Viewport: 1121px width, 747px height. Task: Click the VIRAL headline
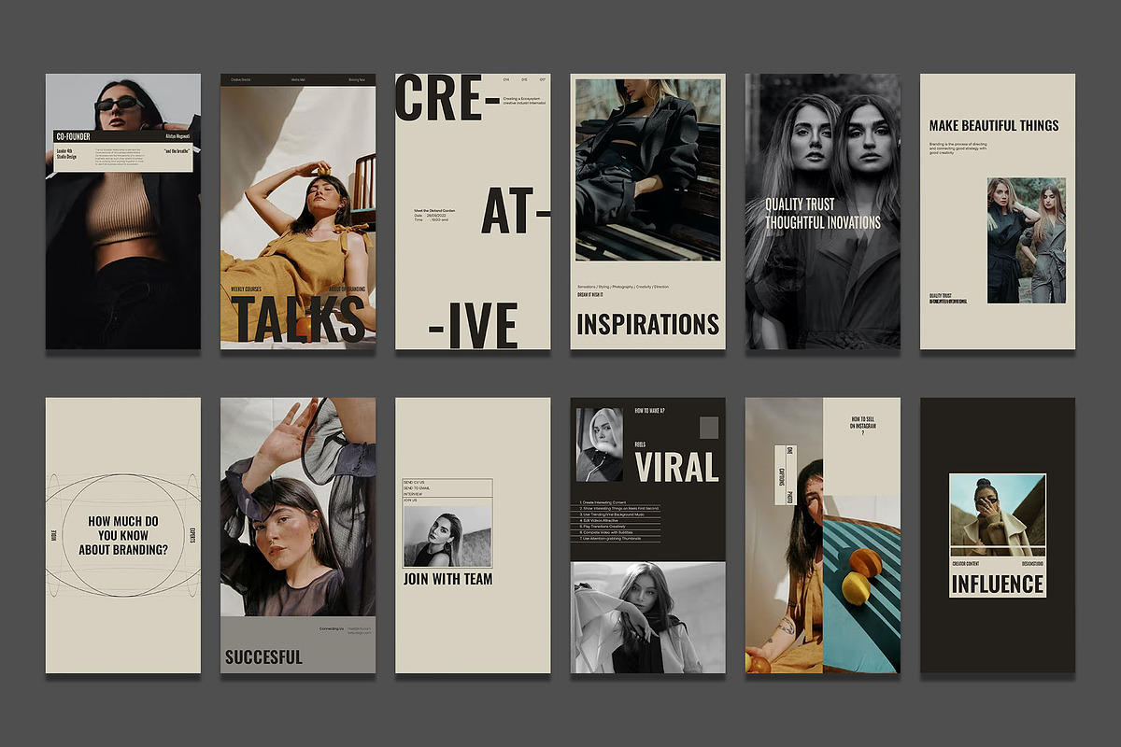pos(677,467)
